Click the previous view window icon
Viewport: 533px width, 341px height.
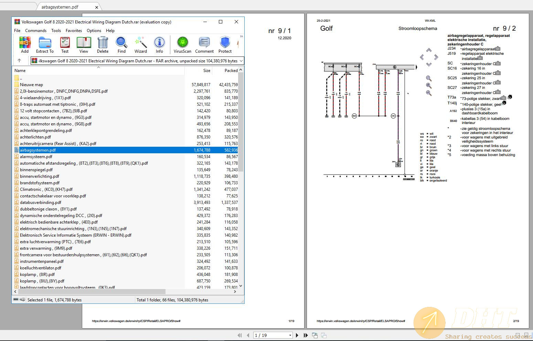coord(315,335)
